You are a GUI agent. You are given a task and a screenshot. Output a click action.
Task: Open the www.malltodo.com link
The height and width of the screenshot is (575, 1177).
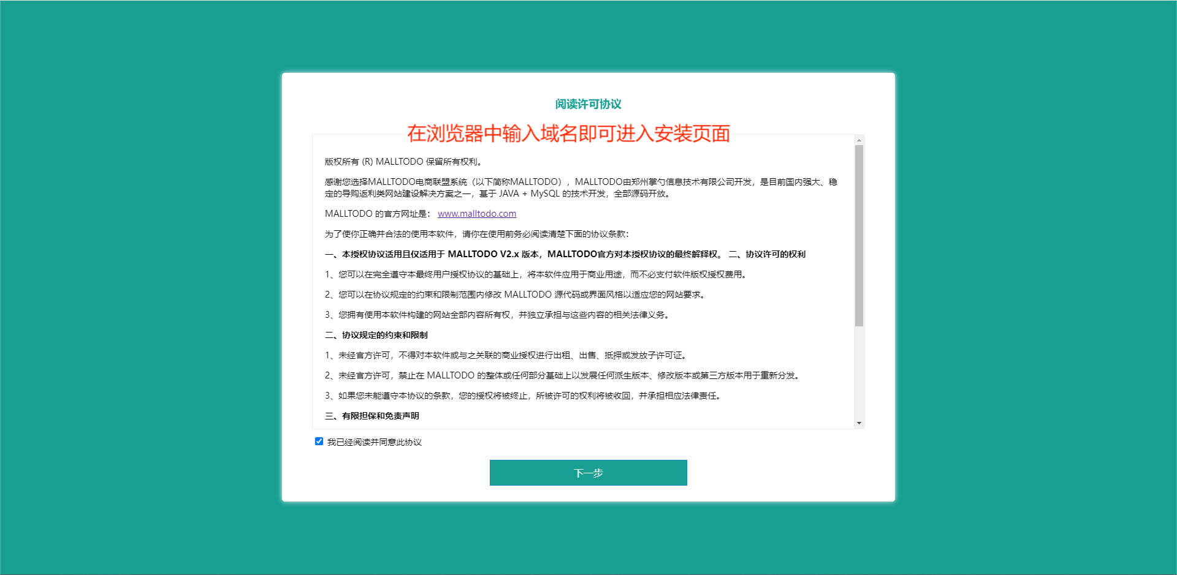coord(477,214)
